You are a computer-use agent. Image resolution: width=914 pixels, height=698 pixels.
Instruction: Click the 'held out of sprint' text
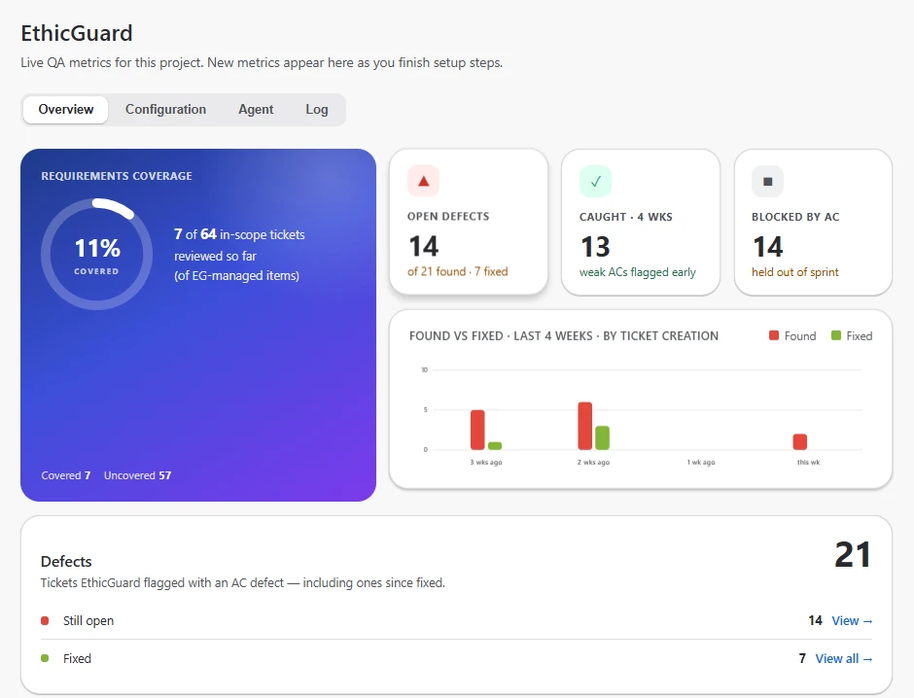(x=795, y=272)
